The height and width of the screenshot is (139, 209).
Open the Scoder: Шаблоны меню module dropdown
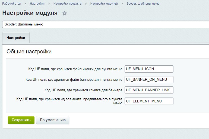pyautogui.click(x=105, y=24)
